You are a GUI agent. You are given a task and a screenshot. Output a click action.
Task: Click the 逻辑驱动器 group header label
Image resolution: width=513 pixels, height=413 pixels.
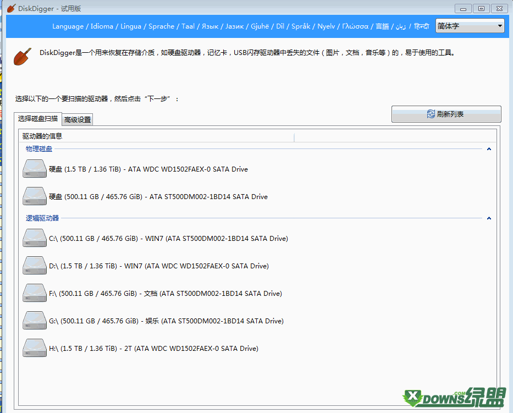[42, 218]
